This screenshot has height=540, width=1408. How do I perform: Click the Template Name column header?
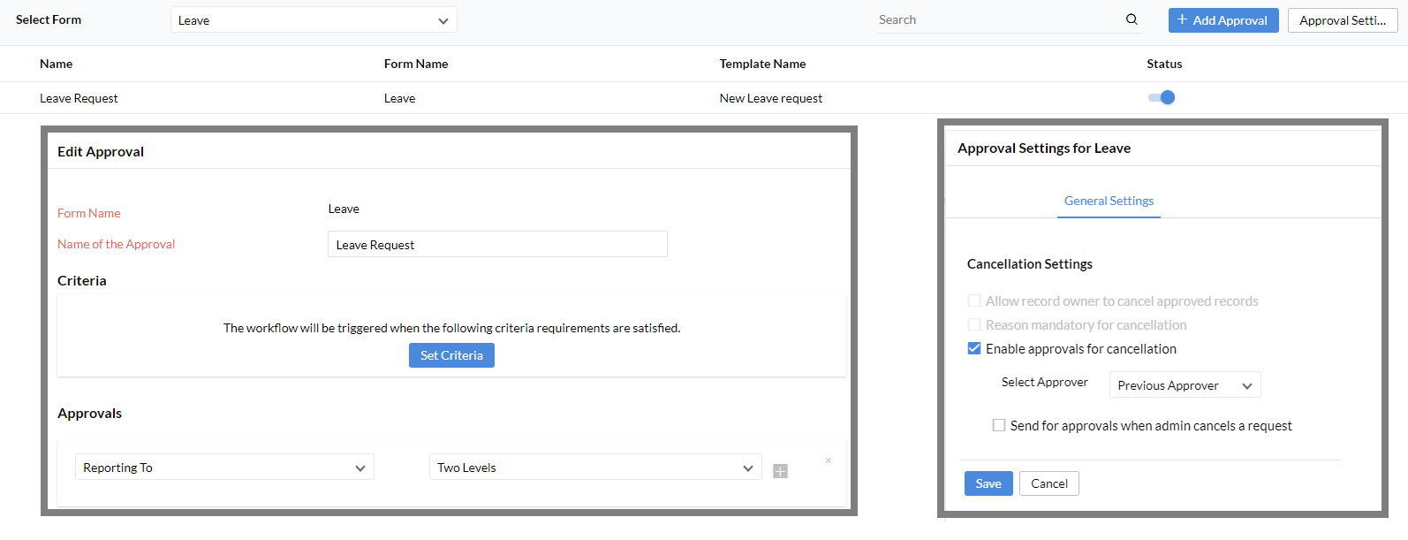tap(762, 64)
